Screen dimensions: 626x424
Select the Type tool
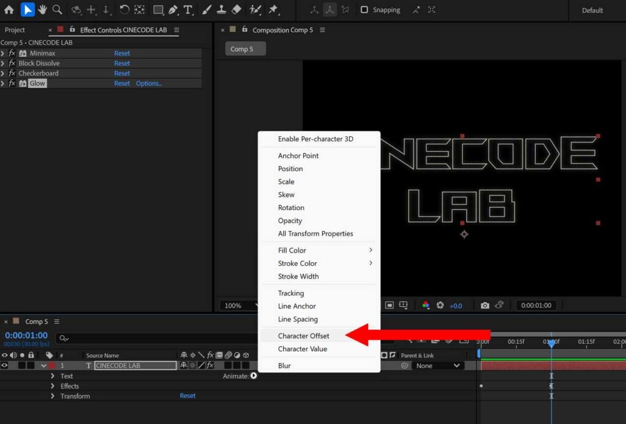[x=188, y=10]
